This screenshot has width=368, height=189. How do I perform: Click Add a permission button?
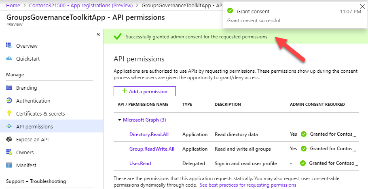tap(145, 92)
